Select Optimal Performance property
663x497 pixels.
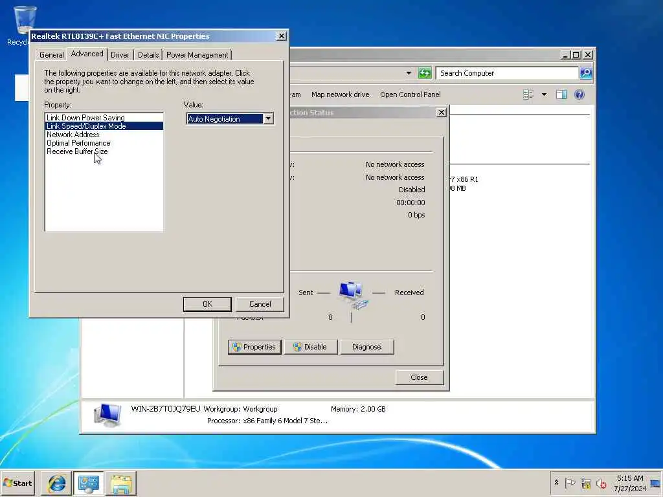(104, 143)
